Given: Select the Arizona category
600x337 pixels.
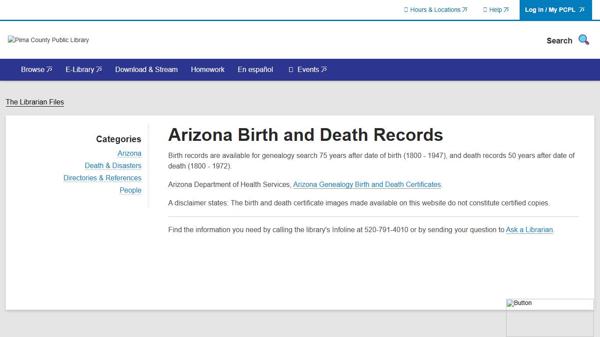Looking at the screenshot, I should (x=130, y=153).
